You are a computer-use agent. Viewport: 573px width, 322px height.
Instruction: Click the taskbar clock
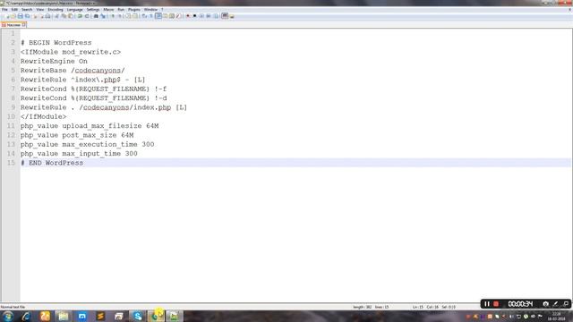[x=556, y=316]
